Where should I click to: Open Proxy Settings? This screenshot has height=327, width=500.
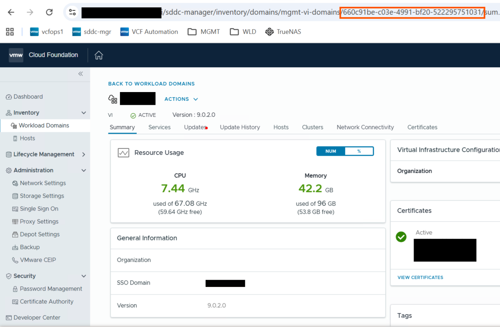coord(35,221)
